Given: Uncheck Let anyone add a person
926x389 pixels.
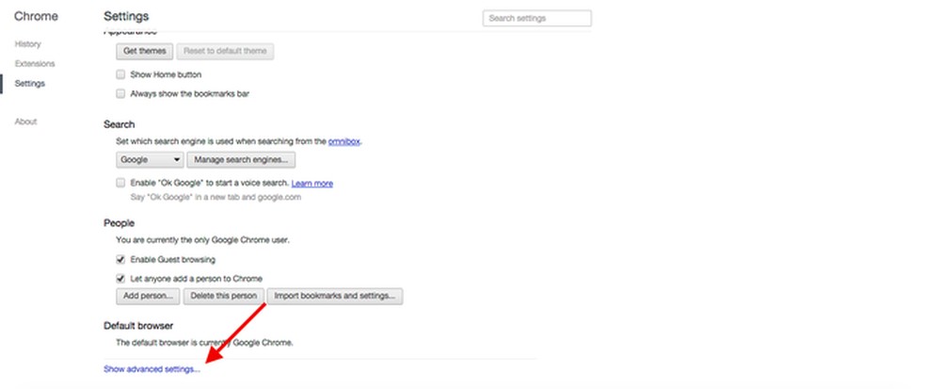Looking at the screenshot, I should click(x=120, y=278).
